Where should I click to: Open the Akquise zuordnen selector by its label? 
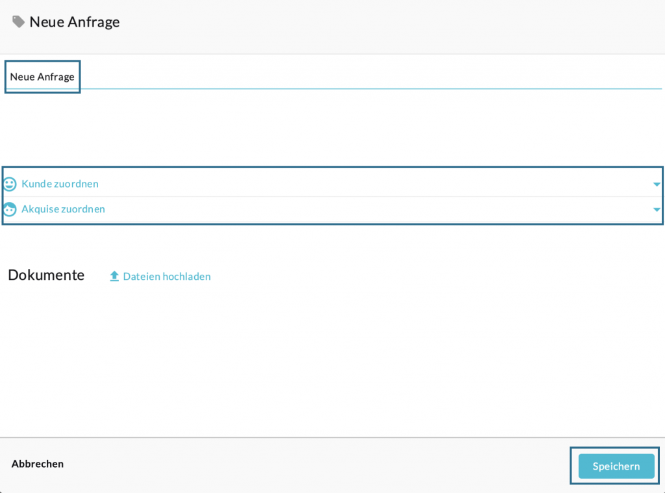(x=63, y=209)
